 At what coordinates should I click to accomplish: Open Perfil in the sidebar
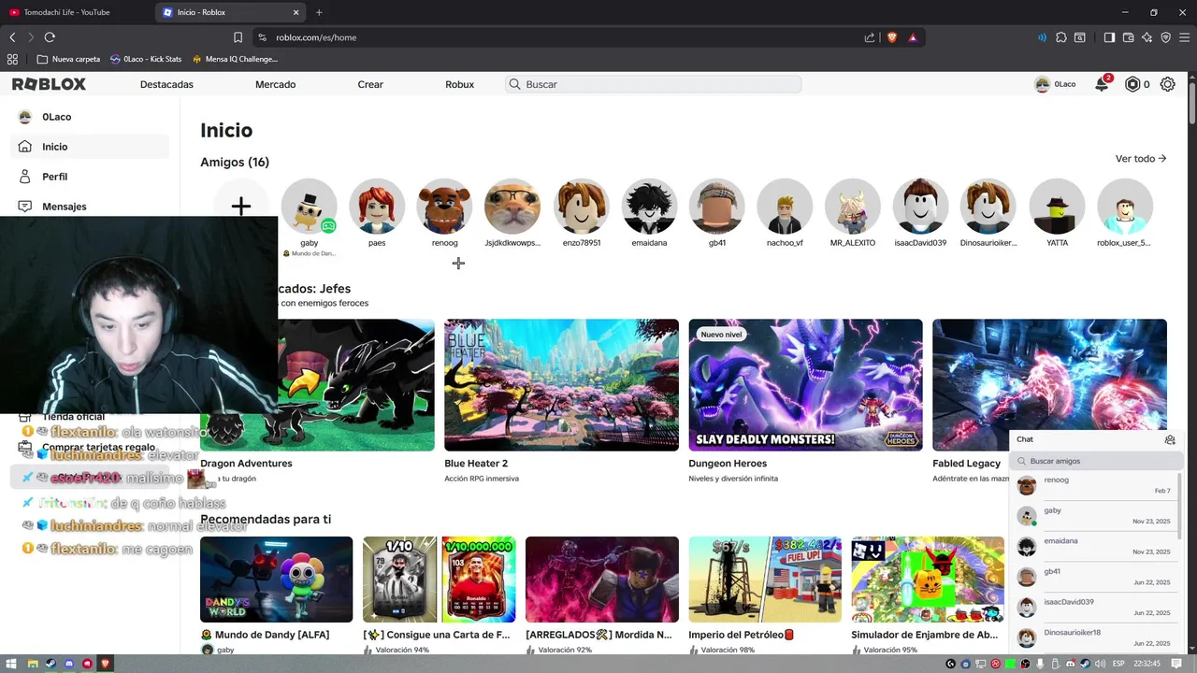click(x=90, y=177)
